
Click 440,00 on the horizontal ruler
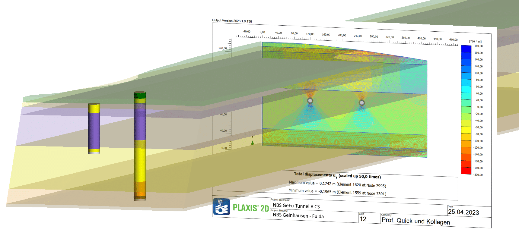tap(438, 39)
